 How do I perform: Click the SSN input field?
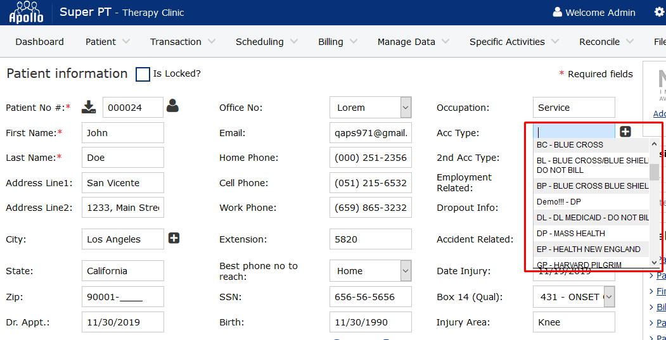click(371, 297)
